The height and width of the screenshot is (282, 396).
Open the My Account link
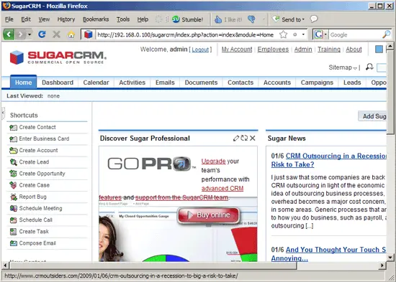(x=237, y=50)
